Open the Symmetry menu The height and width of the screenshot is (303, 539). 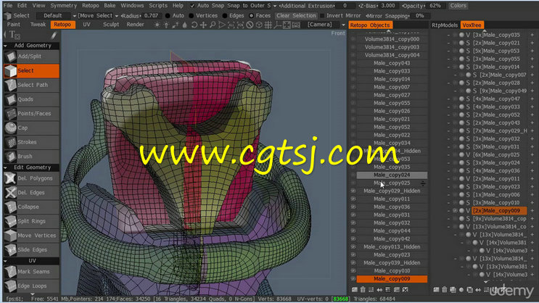(x=64, y=6)
